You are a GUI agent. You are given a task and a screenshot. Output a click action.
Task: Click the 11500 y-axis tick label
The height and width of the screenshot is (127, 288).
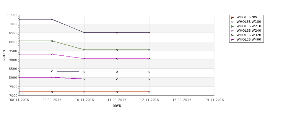click(x=12, y=15)
